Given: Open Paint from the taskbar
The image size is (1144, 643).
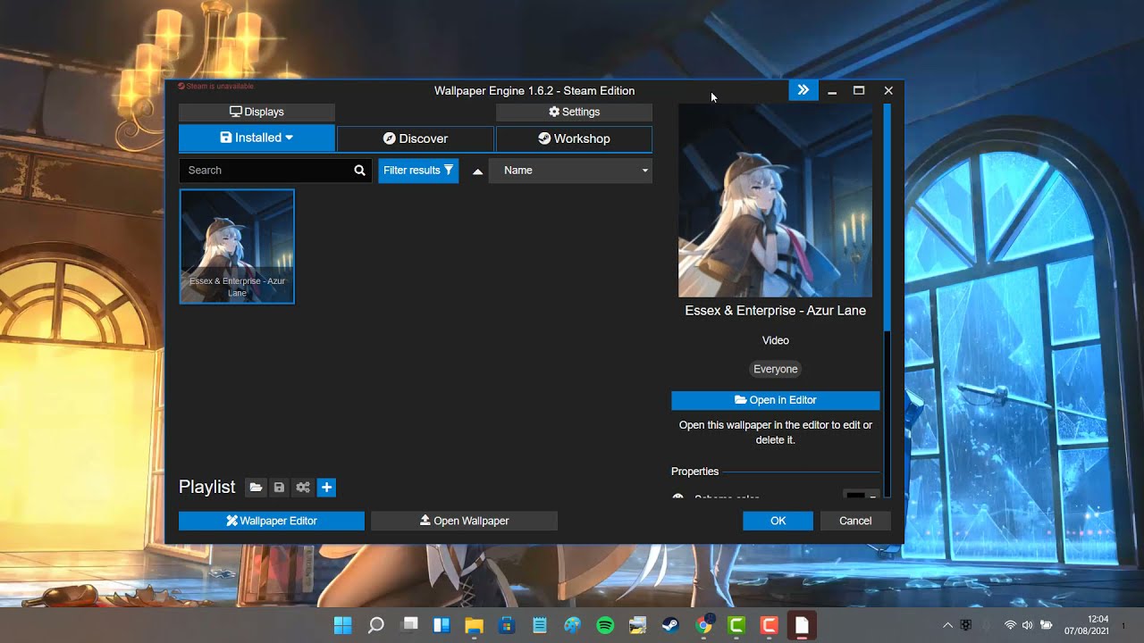Looking at the screenshot, I should coord(572,625).
